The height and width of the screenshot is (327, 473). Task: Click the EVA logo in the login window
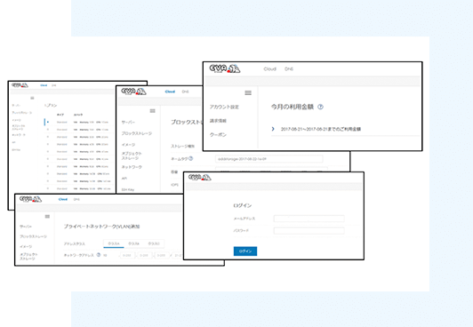[x=199, y=177]
